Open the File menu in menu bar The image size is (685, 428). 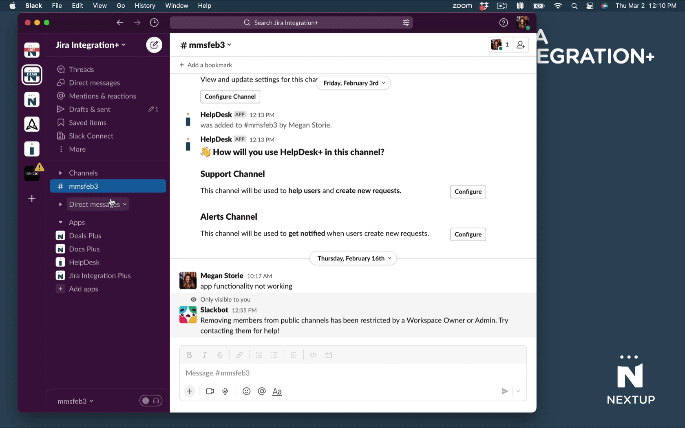click(57, 6)
